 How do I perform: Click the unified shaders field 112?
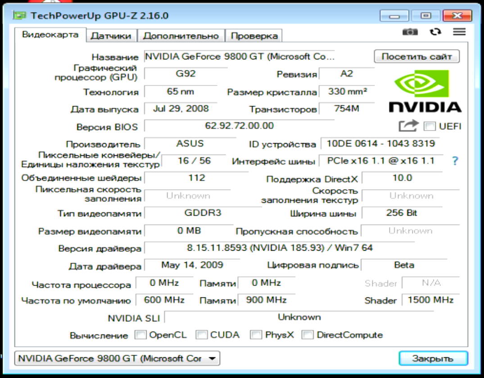pyautogui.click(x=196, y=178)
